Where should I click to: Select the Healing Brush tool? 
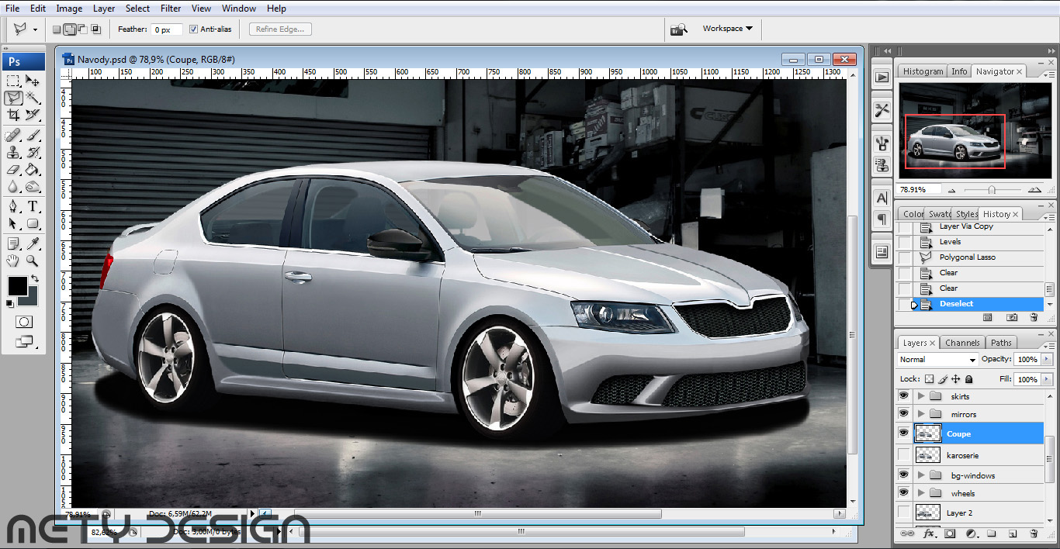(13, 136)
